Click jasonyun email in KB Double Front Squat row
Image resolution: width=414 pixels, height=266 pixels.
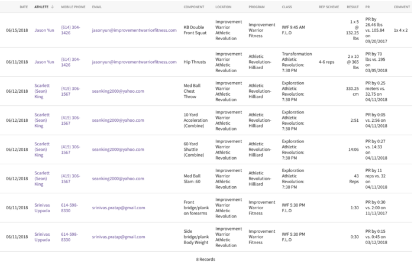point(134,30)
